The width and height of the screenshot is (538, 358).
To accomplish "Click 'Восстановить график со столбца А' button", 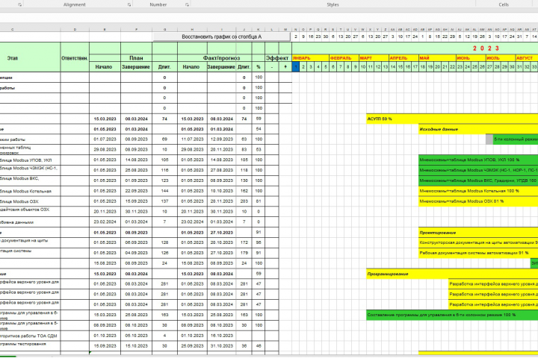I will click(222, 37).
